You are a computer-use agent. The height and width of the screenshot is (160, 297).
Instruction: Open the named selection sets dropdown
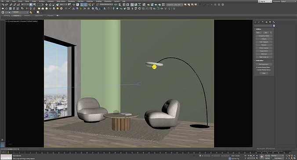(x=106, y=4)
